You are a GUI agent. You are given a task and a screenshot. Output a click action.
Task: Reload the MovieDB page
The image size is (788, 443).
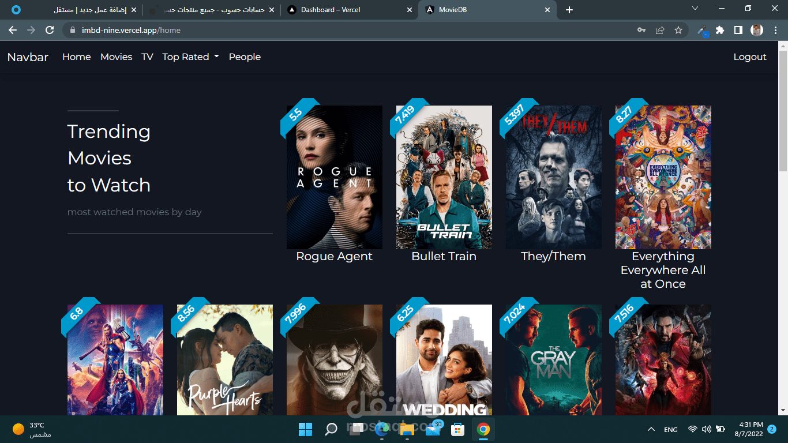pyautogui.click(x=50, y=30)
